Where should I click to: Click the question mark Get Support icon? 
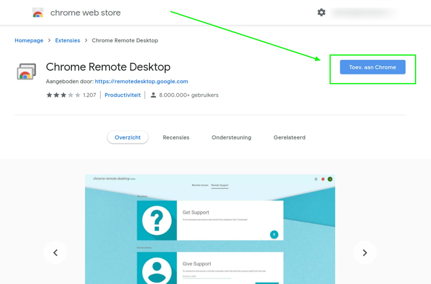point(157,220)
